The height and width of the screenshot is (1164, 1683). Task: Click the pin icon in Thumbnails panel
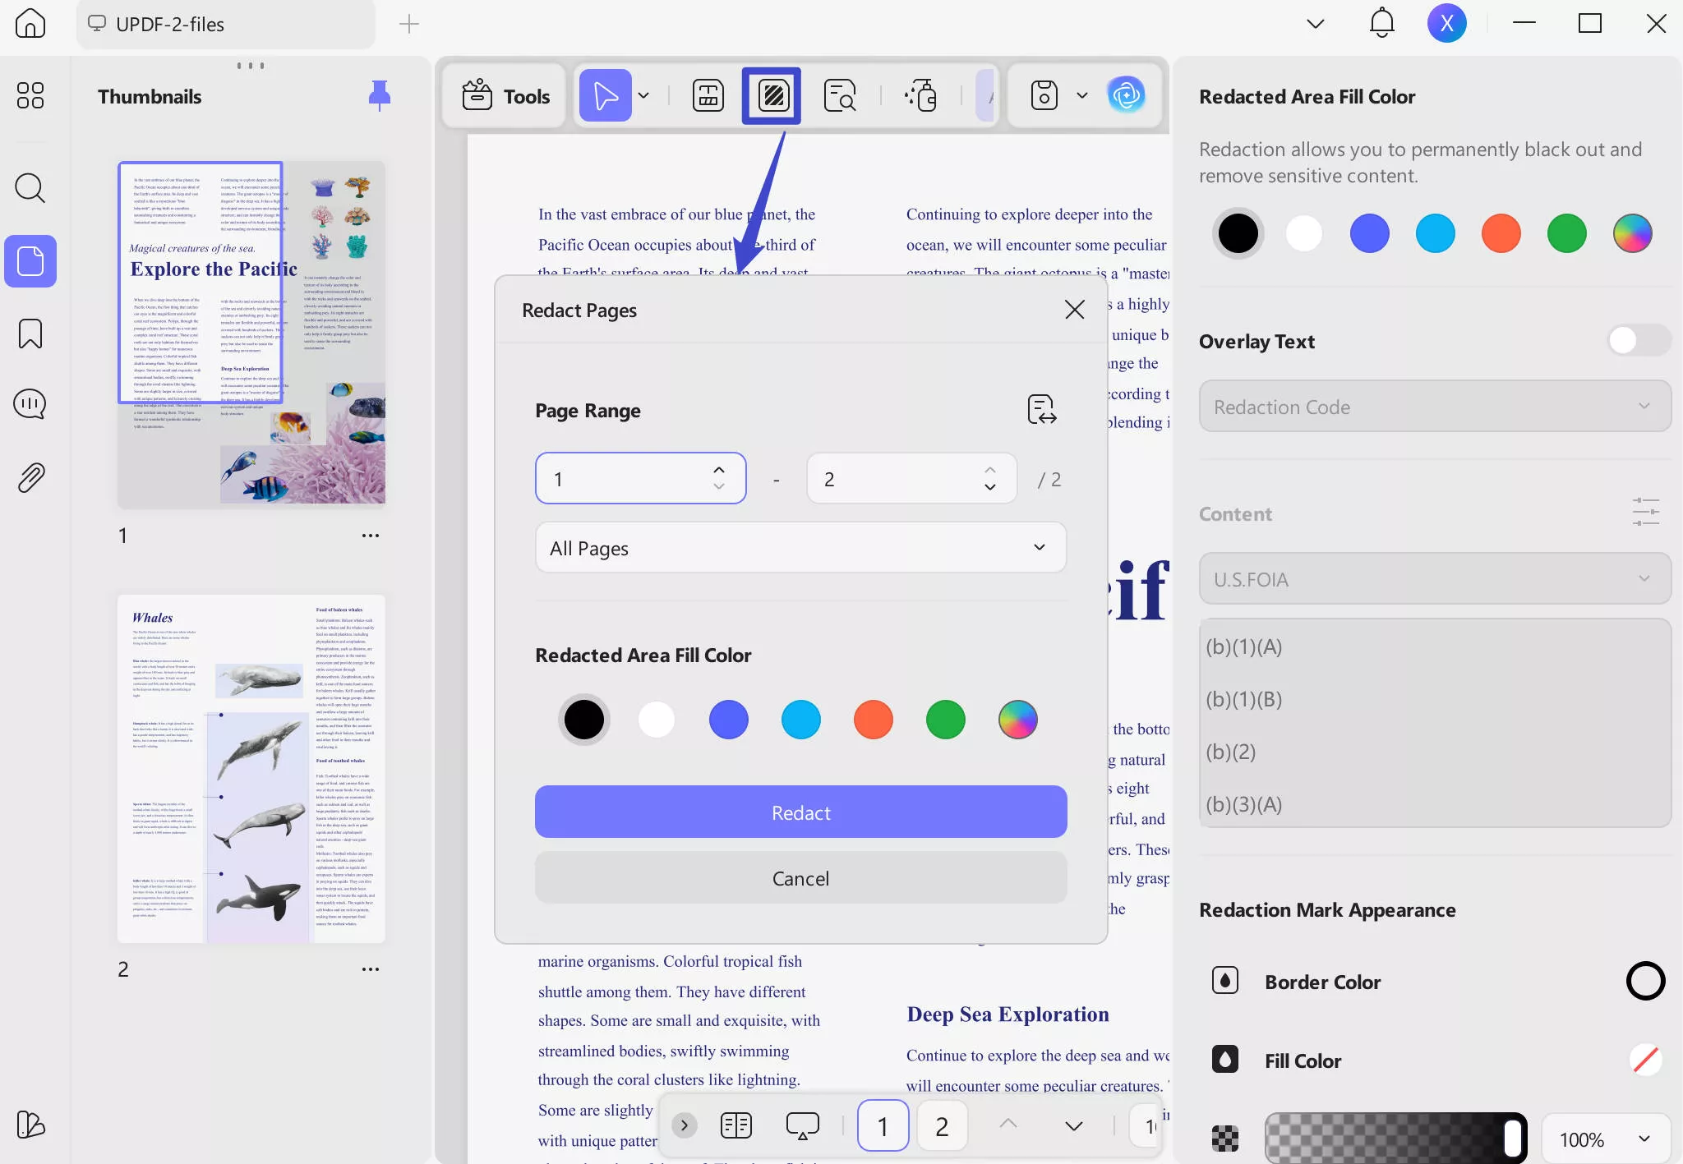[379, 96]
